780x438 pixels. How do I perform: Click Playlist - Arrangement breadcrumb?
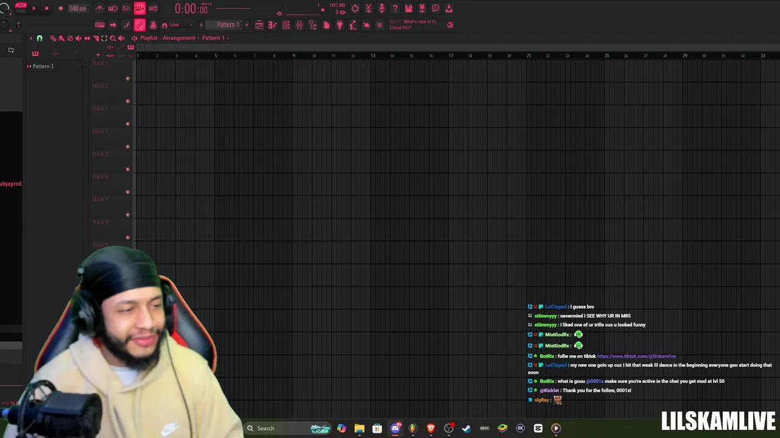[168, 38]
